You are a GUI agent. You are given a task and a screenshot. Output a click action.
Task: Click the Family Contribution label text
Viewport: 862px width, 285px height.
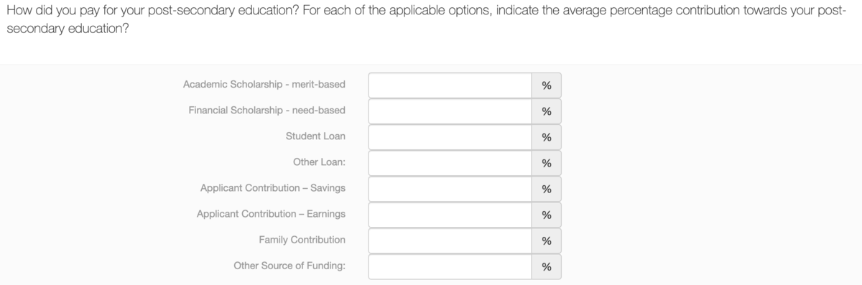coord(302,240)
